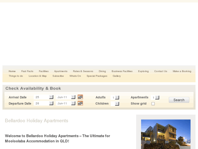Click the Welcome to Bellardoo Holiday Apartments text

[57, 139]
